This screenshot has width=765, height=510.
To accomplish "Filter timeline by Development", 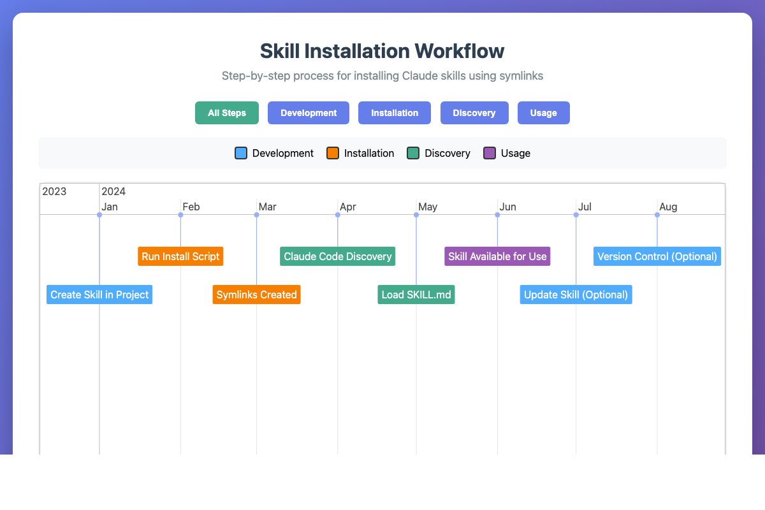I will coord(309,113).
